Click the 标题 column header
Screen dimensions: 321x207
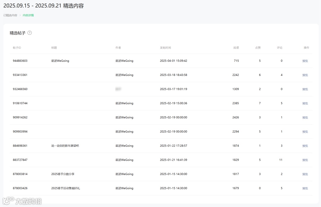click(54, 48)
